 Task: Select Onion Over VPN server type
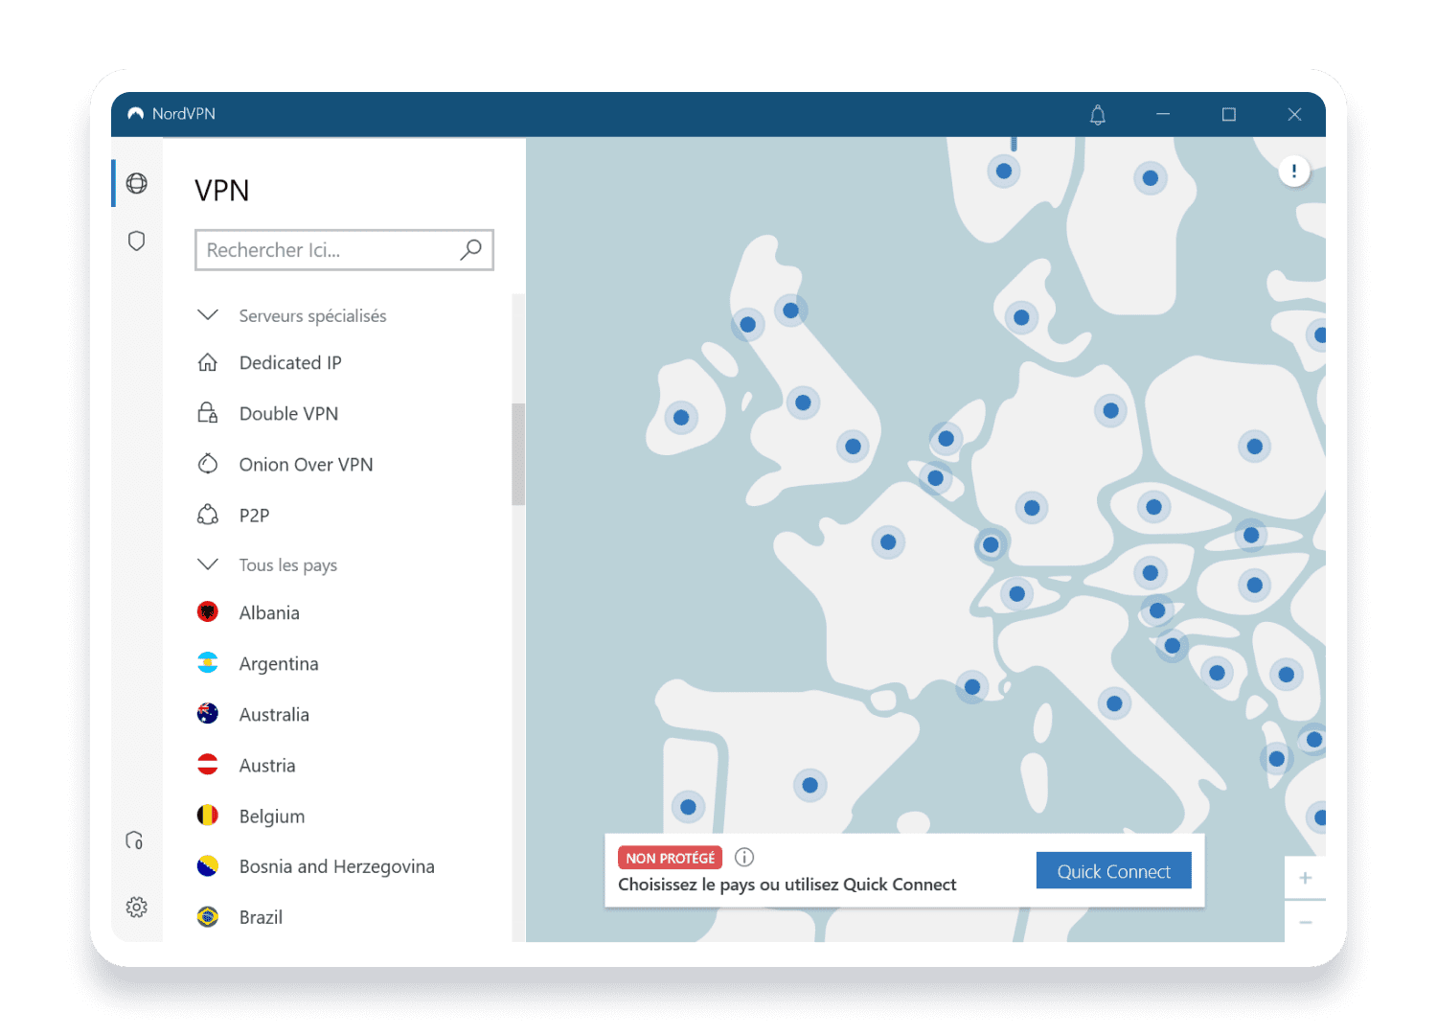pos(306,465)
